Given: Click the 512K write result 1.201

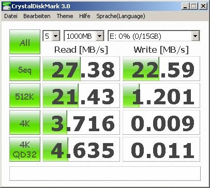Looking at the screenshot, I should click(161, 96).
